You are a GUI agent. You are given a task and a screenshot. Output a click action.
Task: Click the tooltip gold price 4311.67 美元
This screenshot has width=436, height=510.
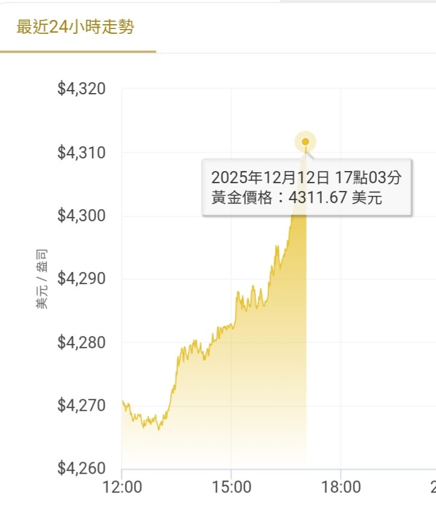(x=297, y=198)
